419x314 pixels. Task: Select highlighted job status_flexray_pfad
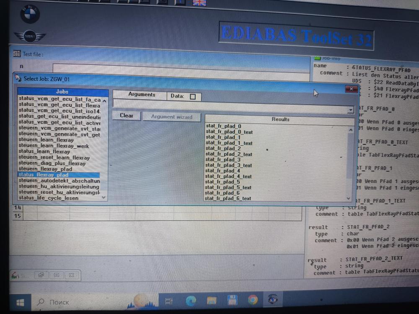[59, 175]
